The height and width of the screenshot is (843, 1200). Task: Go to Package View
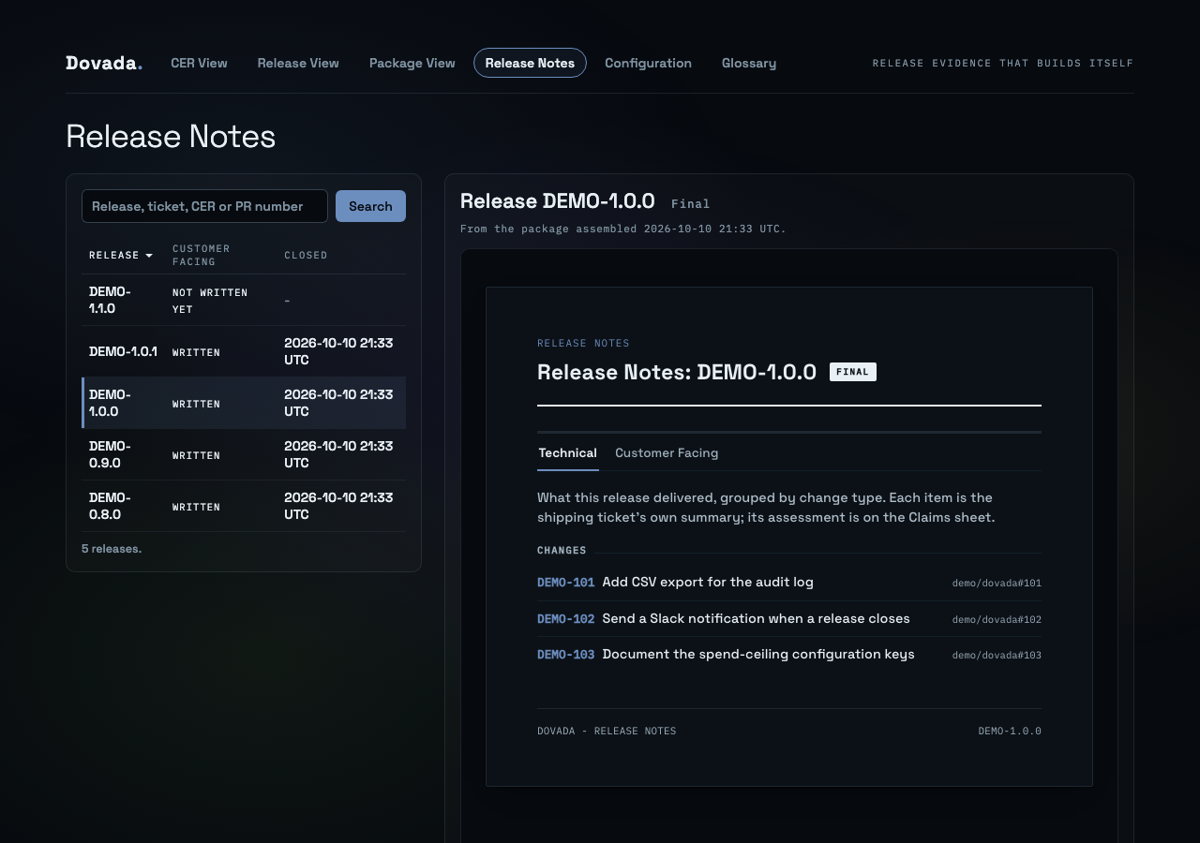pos(412,63)
